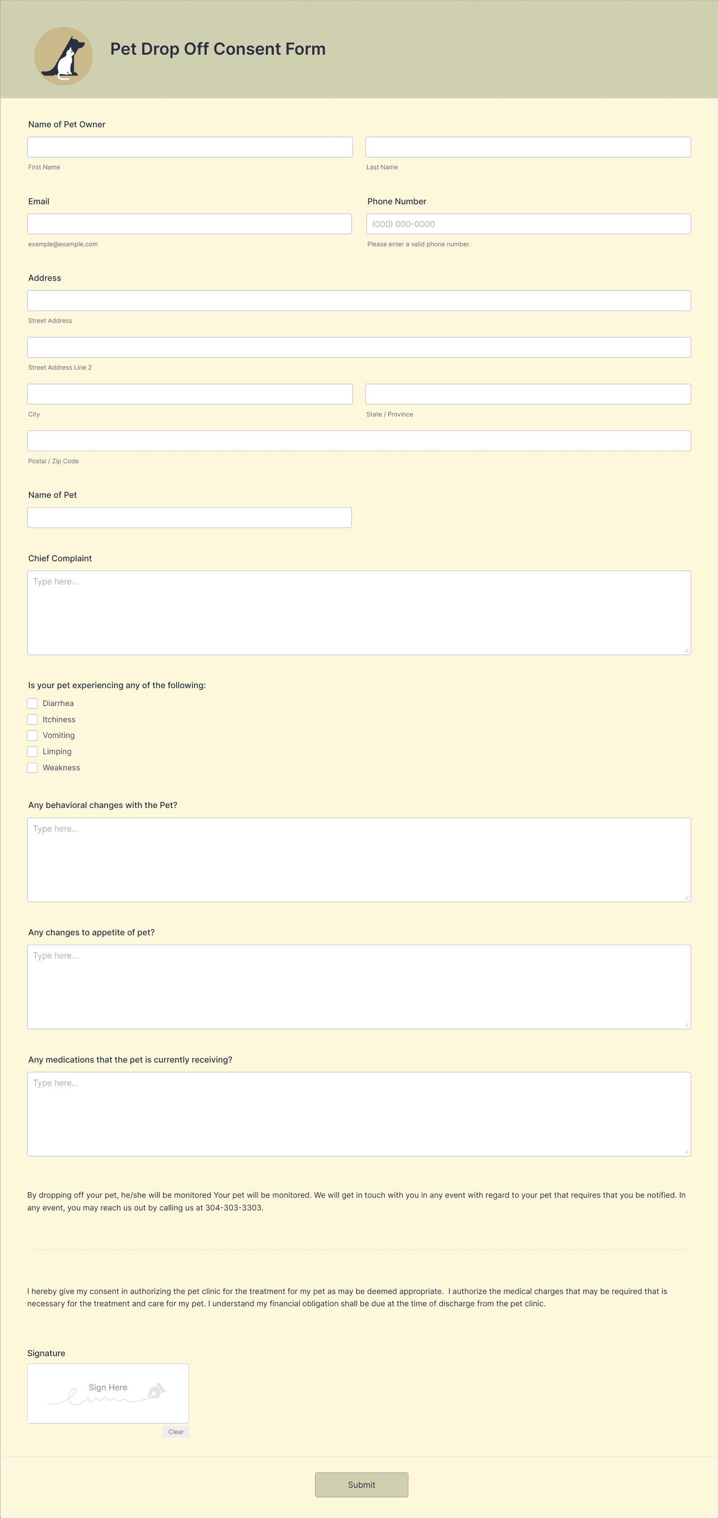Select the State / Province field

pyautogui.click(x=528, y=394)
